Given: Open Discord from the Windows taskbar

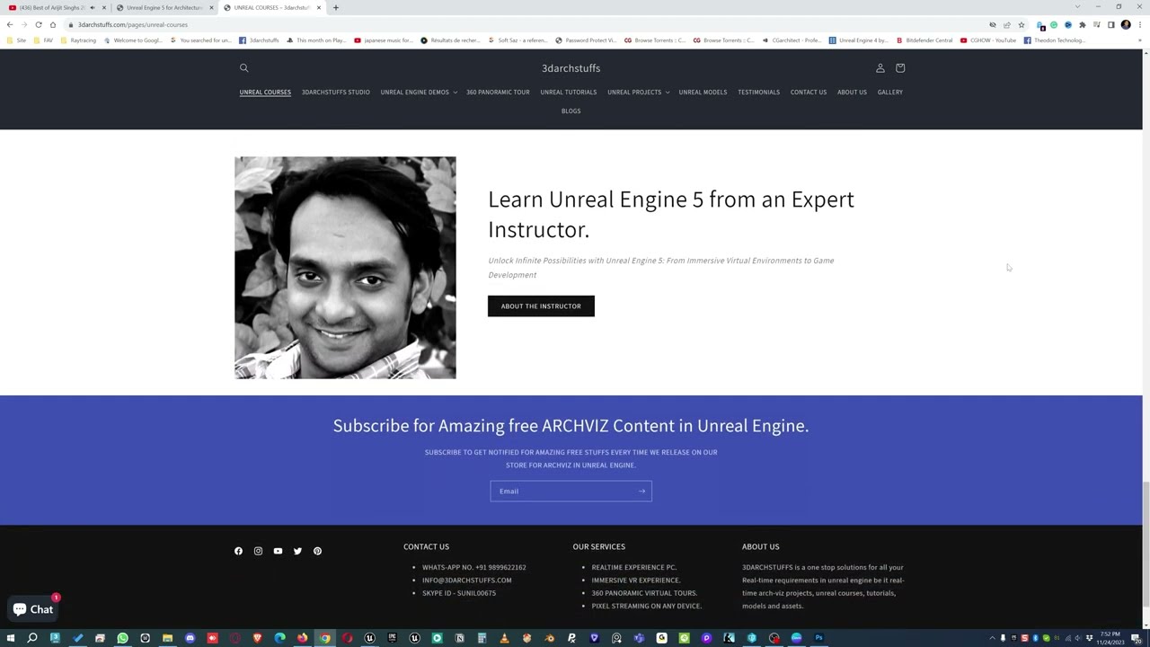Looking at the screenshot, I should 190,638.
